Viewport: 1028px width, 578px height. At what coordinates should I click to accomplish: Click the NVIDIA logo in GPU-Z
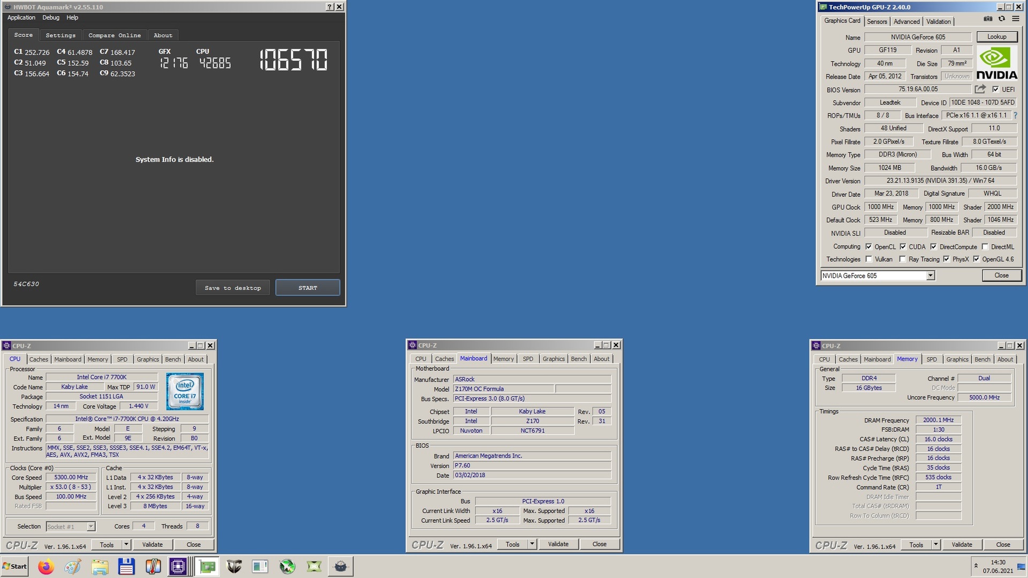click(x=996, y=63)
